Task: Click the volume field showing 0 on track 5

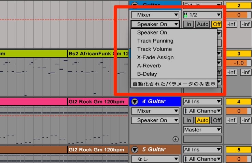Action: [x=239, y=159]
